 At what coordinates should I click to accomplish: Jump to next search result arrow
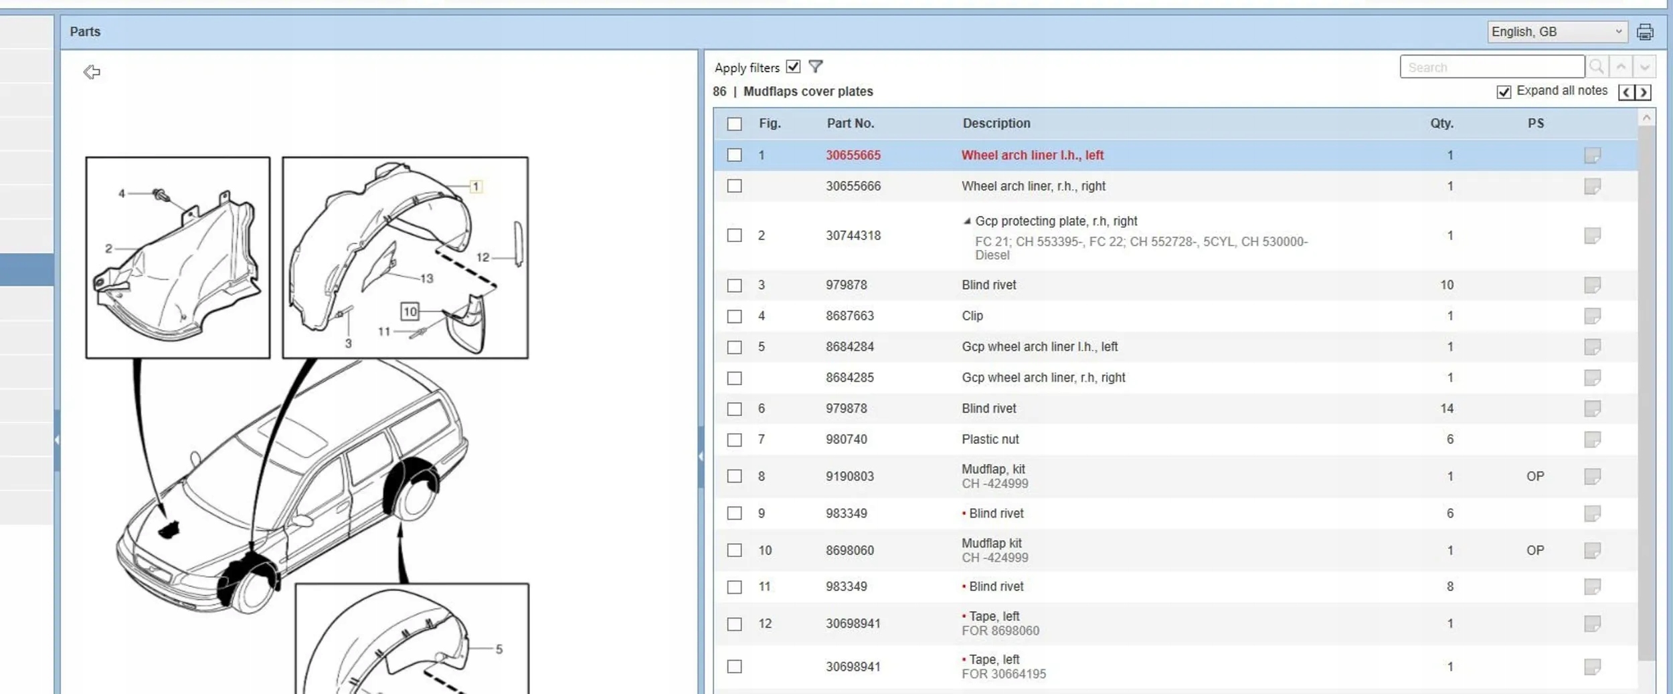click(1644, 67)
